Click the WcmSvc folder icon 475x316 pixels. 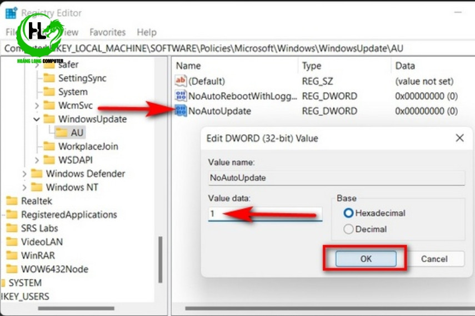(49, 105)
